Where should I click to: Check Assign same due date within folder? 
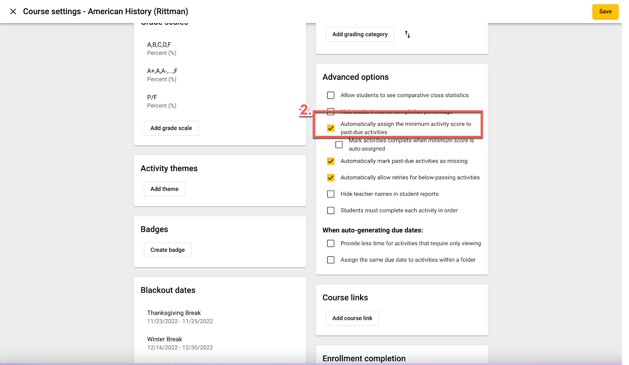[x=331, y=260]
